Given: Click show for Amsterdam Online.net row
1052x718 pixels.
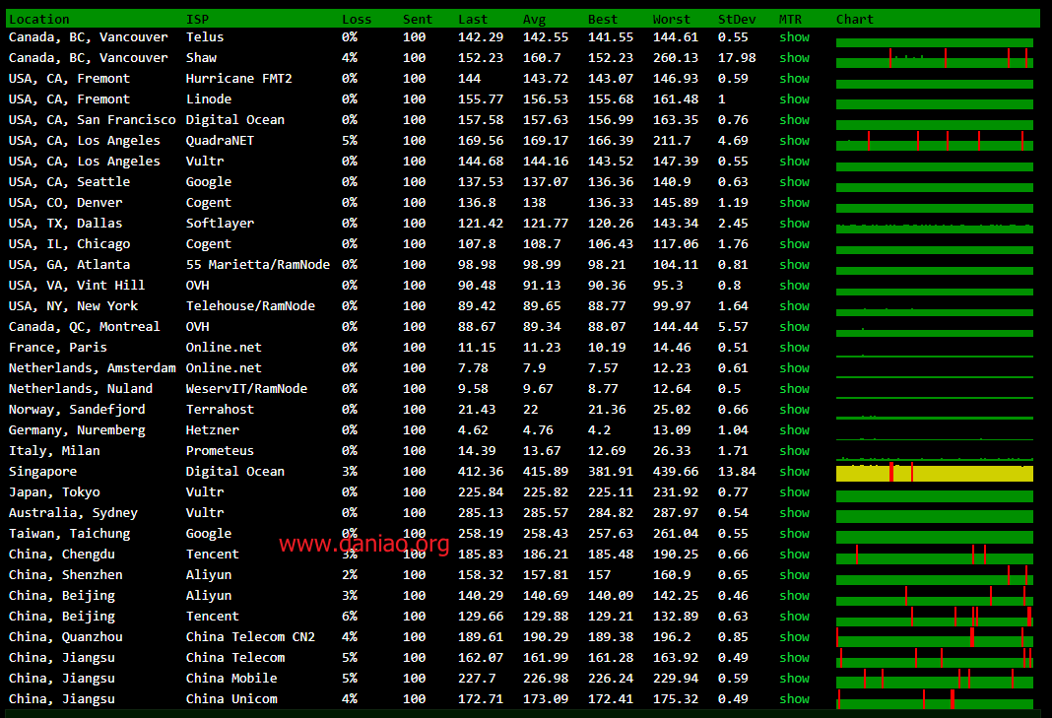Looking at the screenshot, I should point(794,368).
